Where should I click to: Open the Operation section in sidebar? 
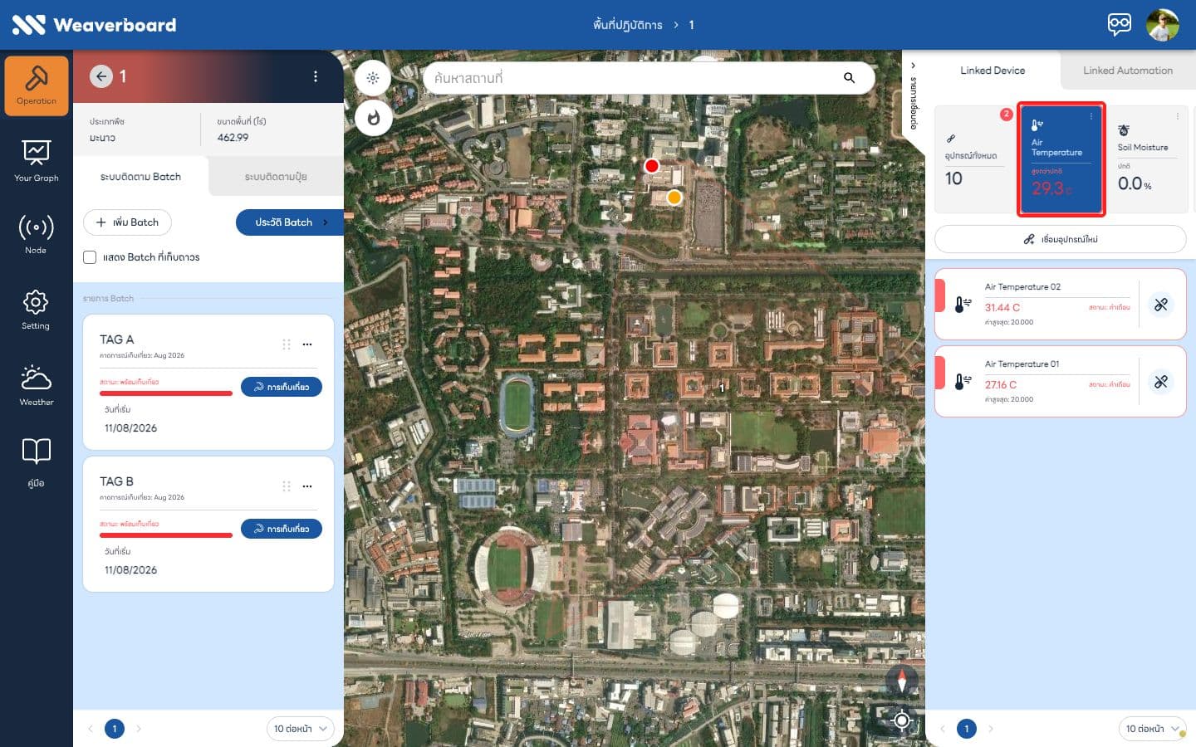(37, 85)
